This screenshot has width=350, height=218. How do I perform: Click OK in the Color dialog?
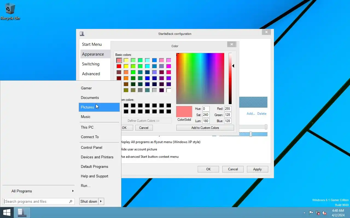coord(127,128)
